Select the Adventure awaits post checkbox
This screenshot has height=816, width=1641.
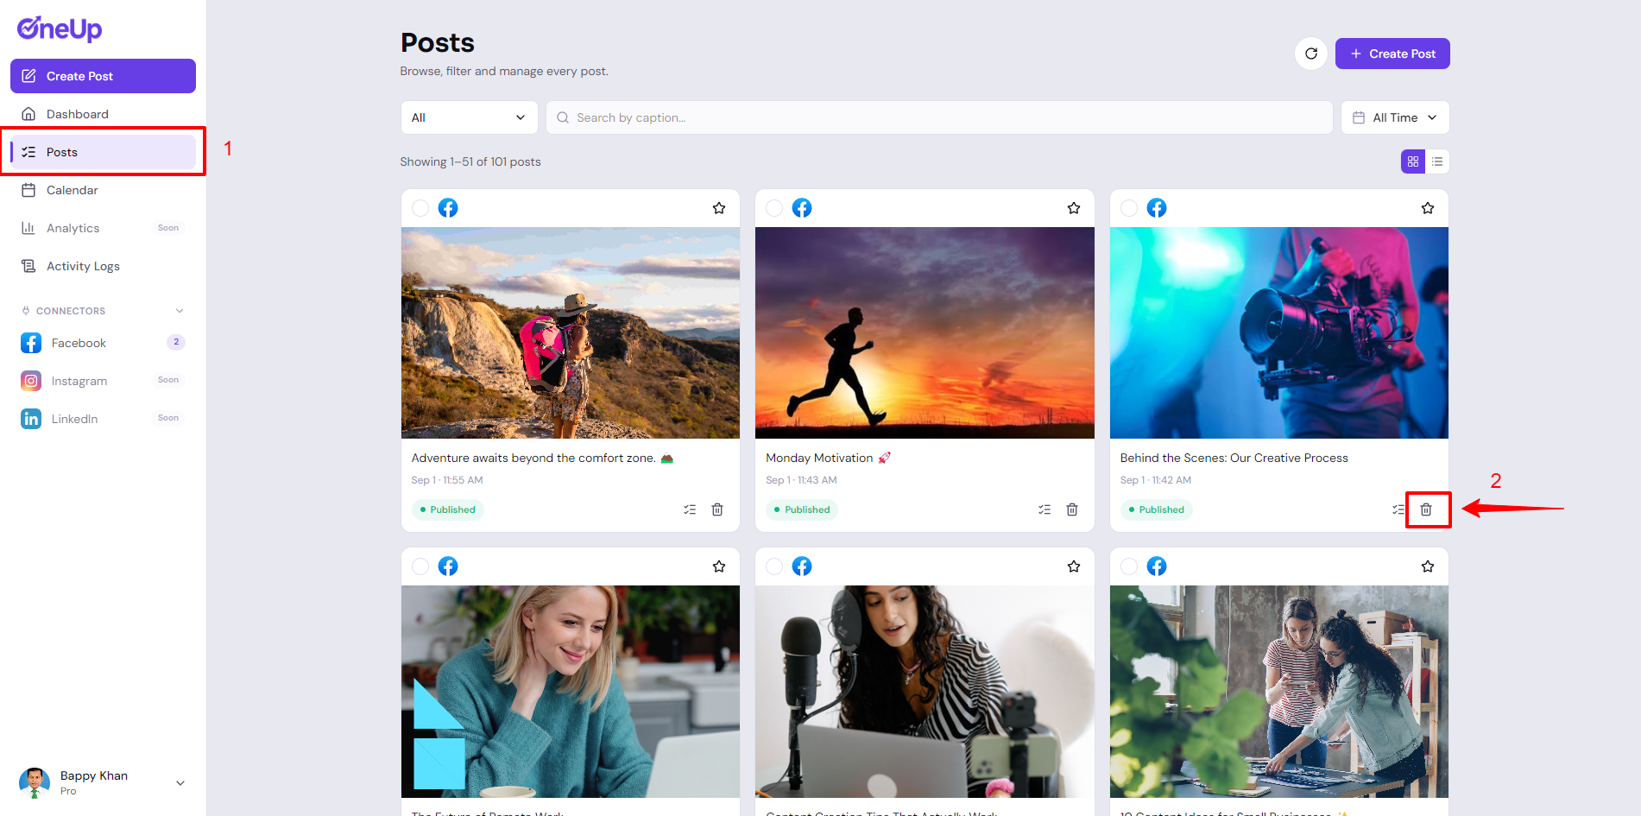420,208
